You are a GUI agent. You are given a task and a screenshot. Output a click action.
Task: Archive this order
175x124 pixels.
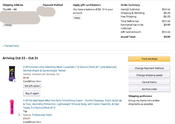pos(149,89)
